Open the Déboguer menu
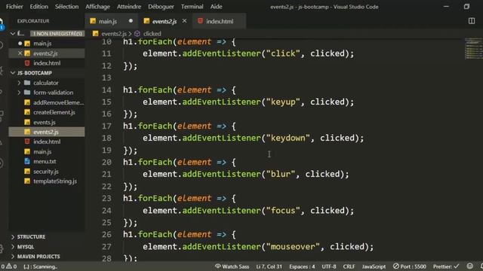 tap(161, 7)
